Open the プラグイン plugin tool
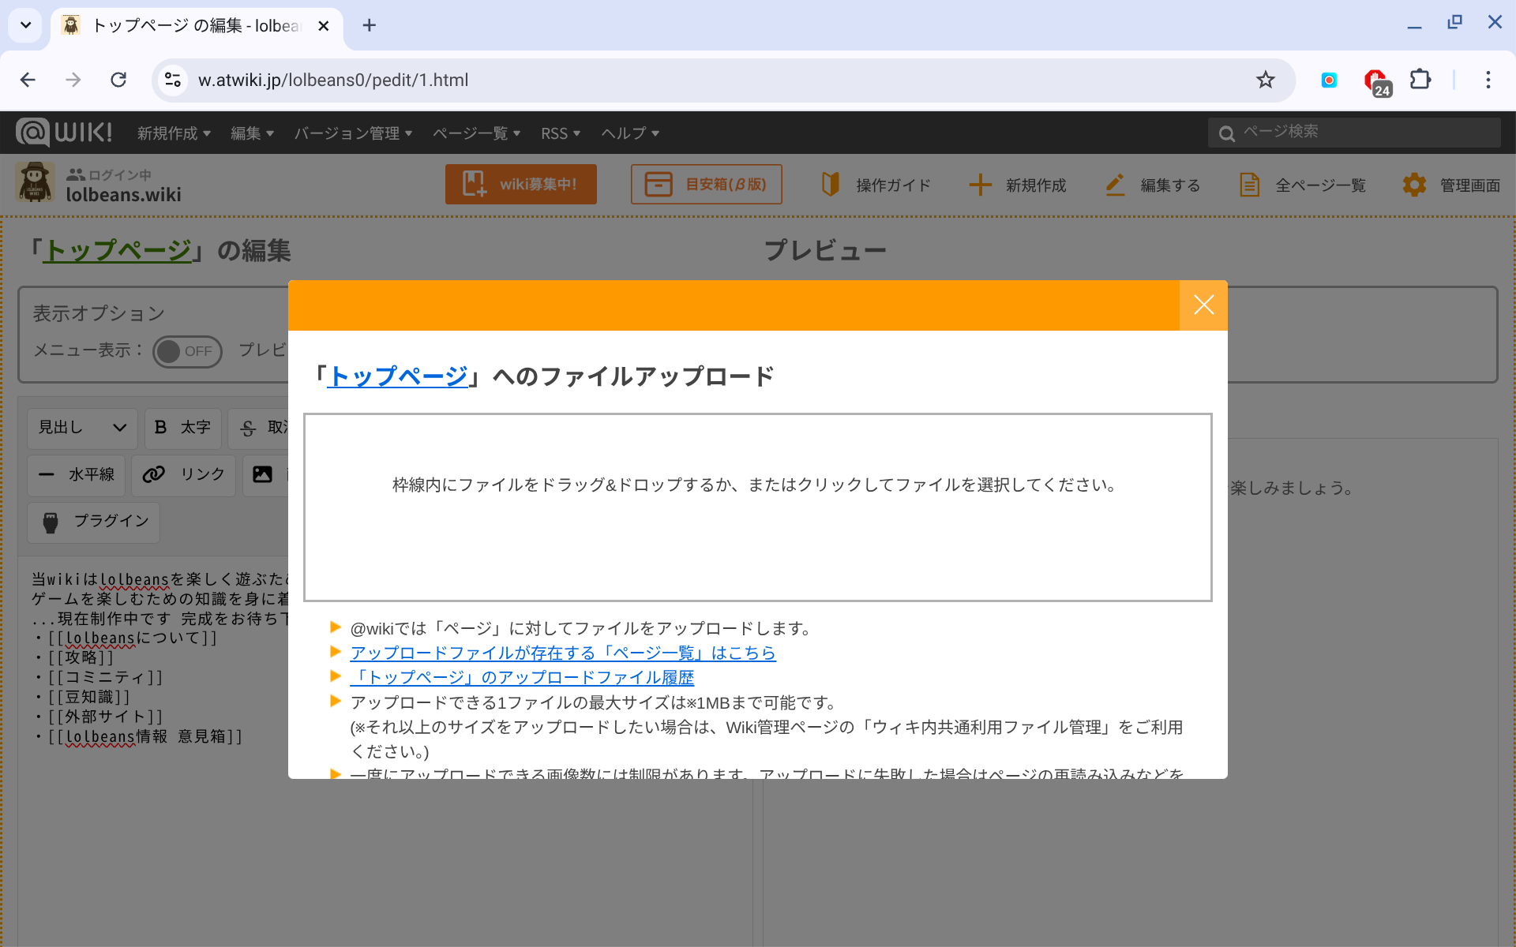 (x=94, y=522)
